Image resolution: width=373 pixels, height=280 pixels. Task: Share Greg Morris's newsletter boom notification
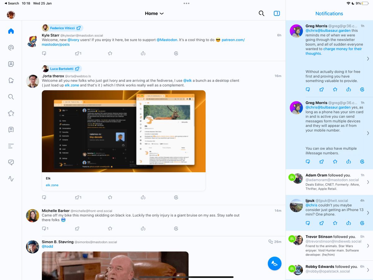[348, 90]
